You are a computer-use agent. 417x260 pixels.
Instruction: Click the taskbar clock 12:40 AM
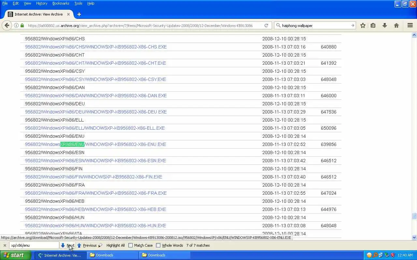pyautogui.click(x=405, y=255)
